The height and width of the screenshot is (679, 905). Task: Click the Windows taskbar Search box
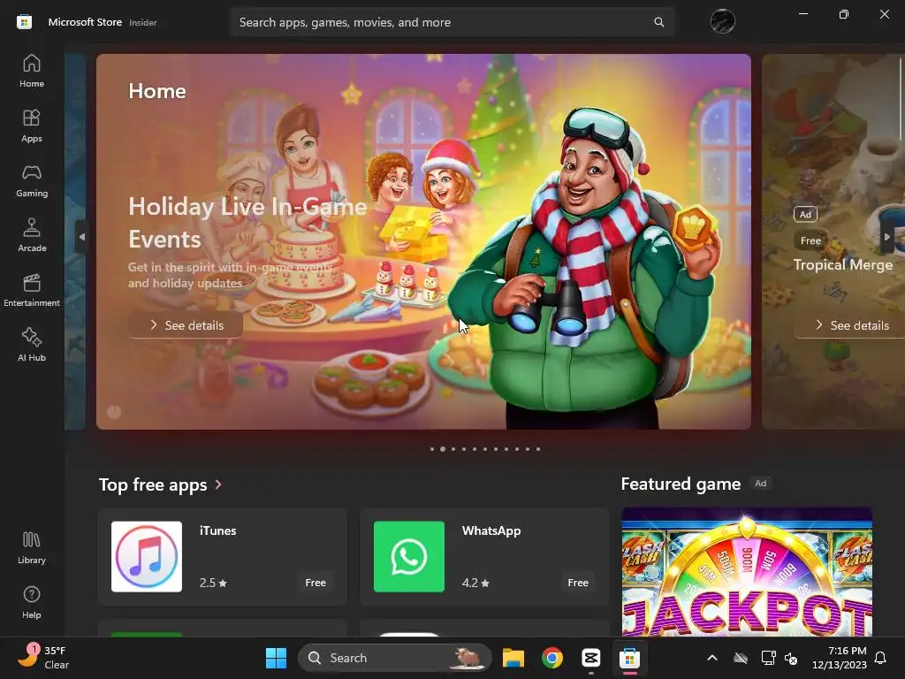point(395,658)
